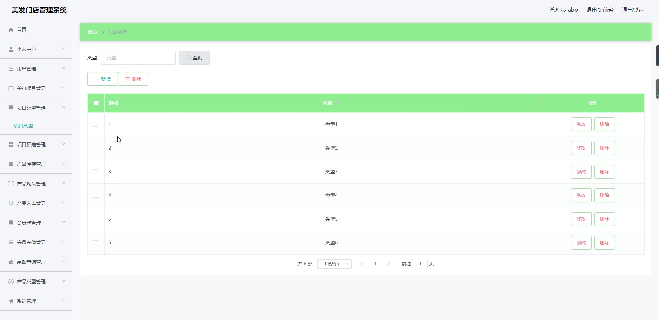Go to previous page with left arrow
The height and width of the screenshot is (320, 659).
362,264
